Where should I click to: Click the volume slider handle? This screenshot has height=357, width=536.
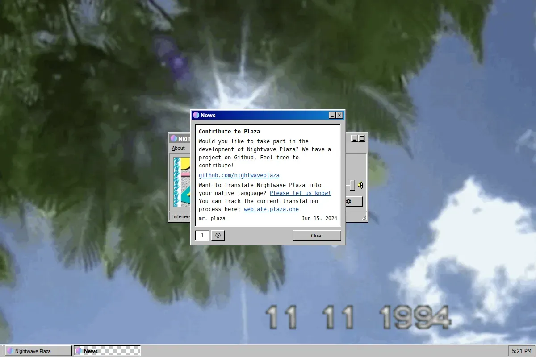[x=352, y=185]
